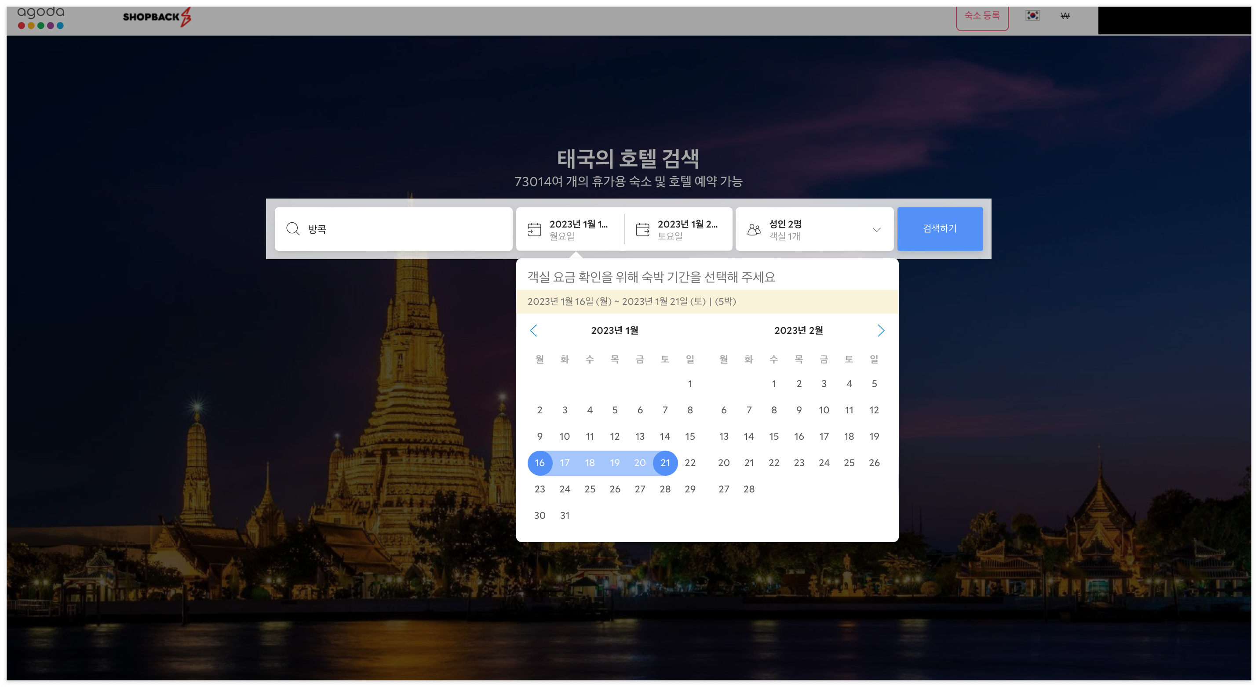Screen dimensions: 1258x687
Task: Open the adults 2 / 1 room selector
Action: point(814,229)
